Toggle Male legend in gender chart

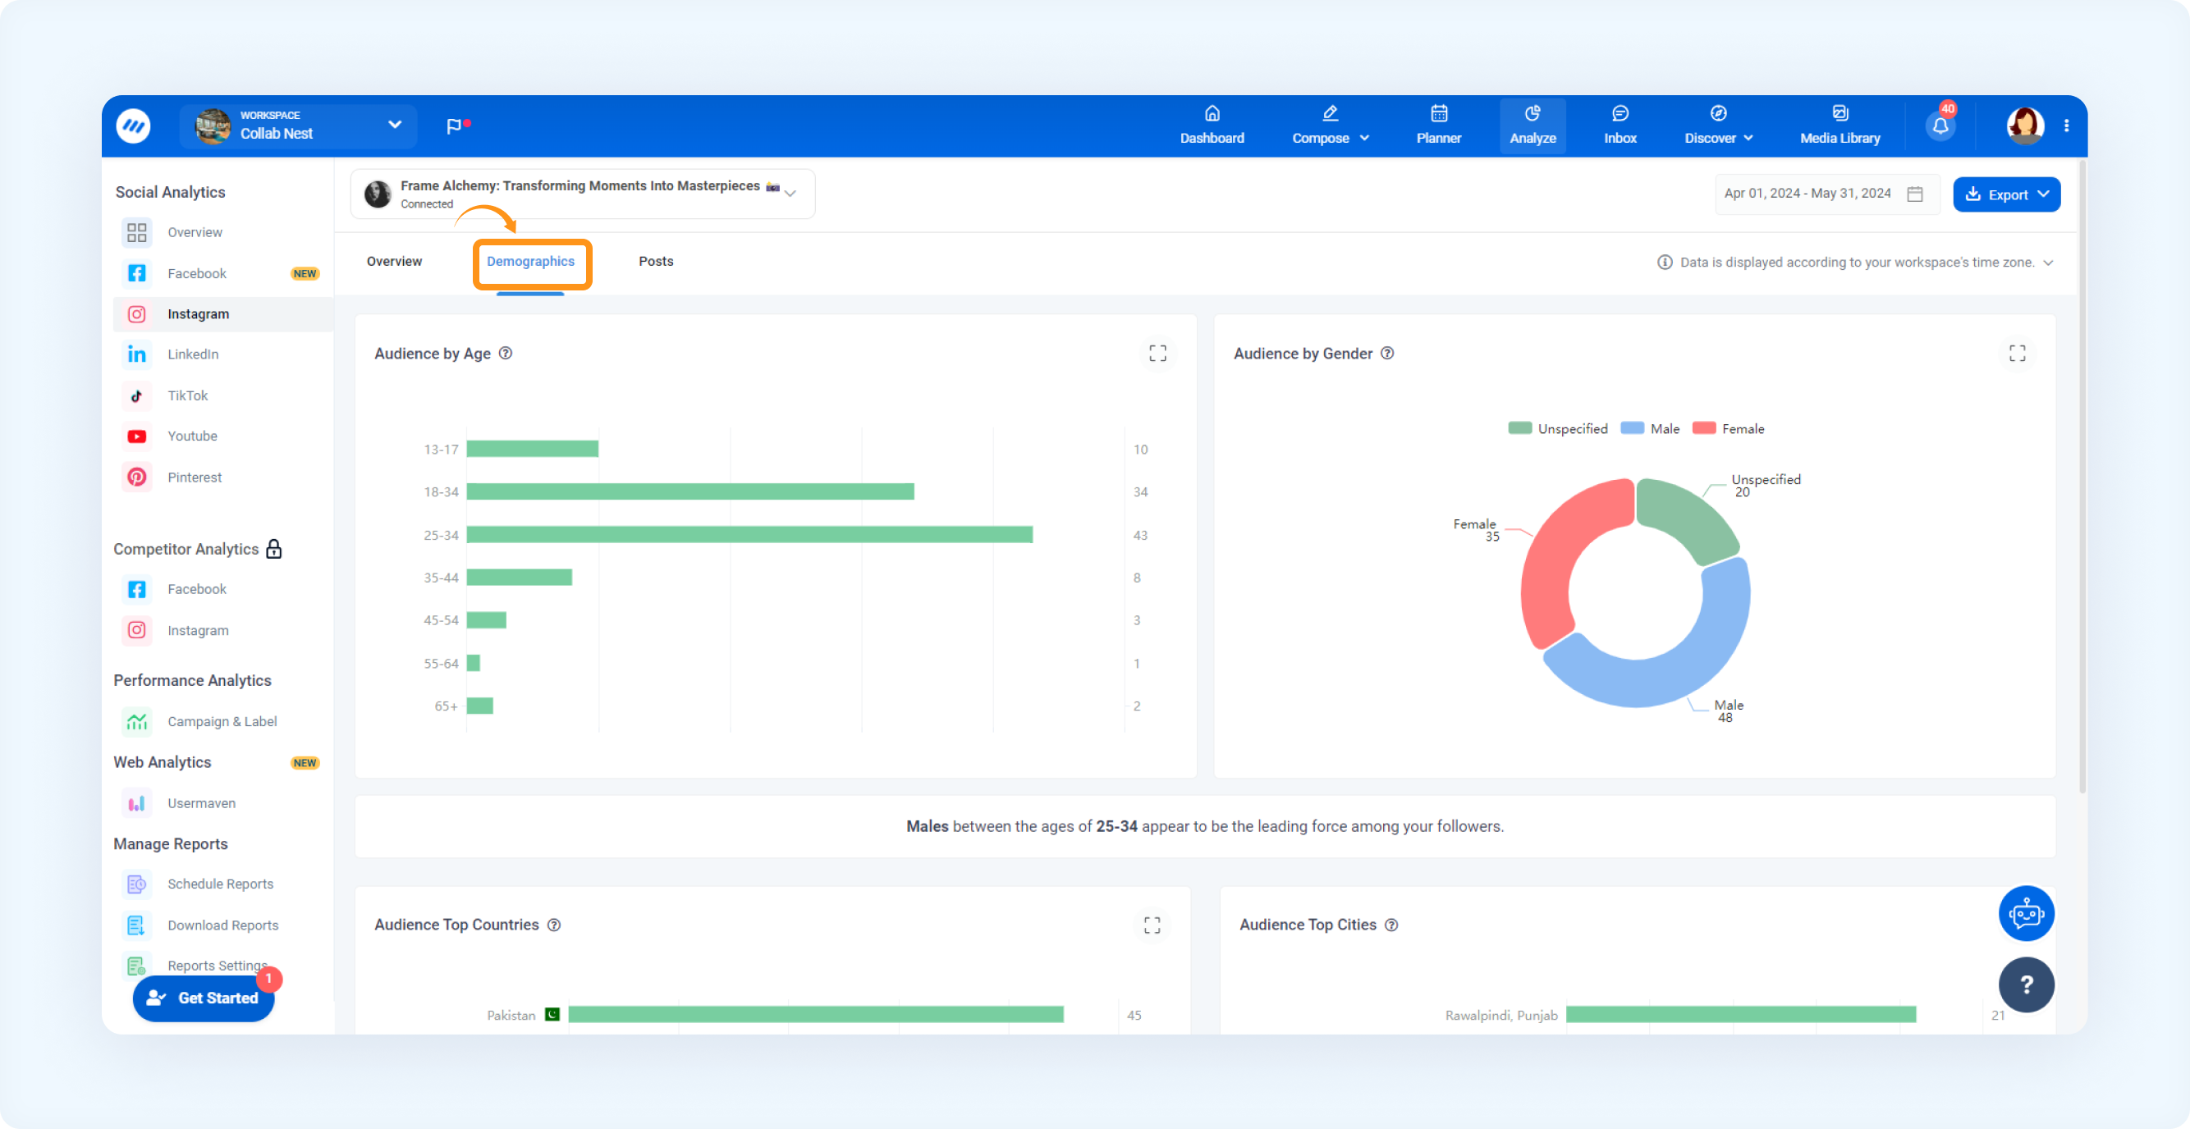1649,429
